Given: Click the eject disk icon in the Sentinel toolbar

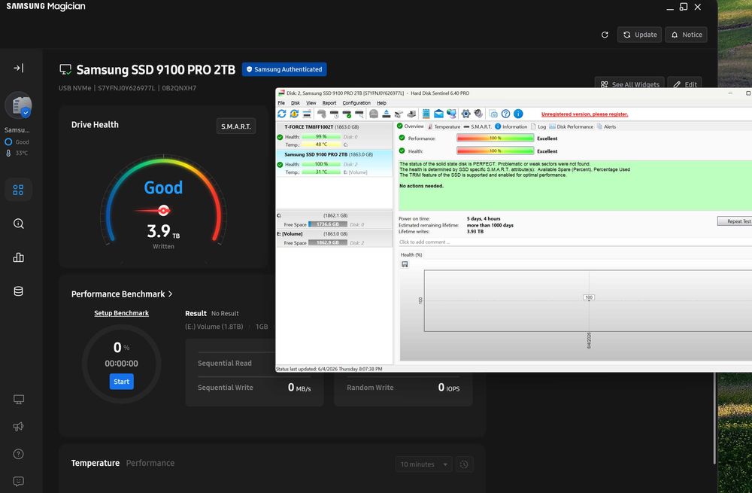Looking at the screenshot, I should [386, 114].
